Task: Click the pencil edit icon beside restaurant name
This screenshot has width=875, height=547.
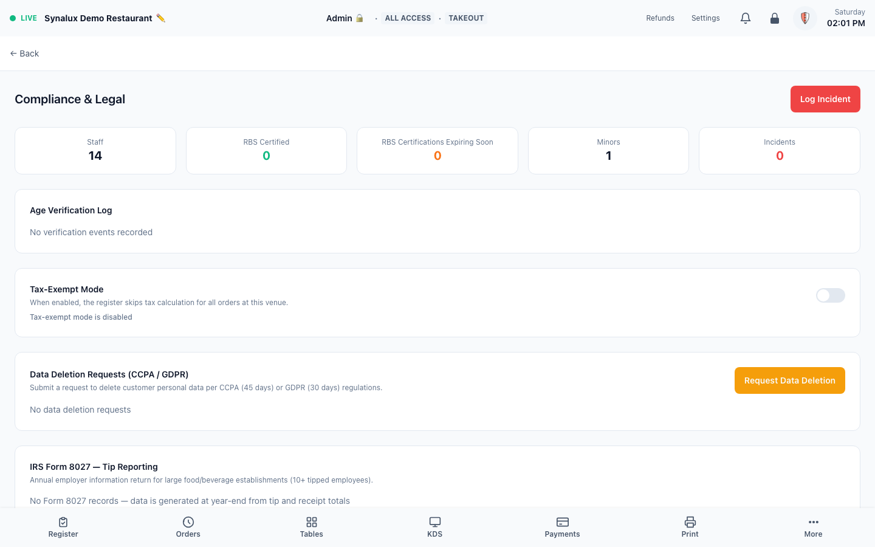Action: coord(160,18)
